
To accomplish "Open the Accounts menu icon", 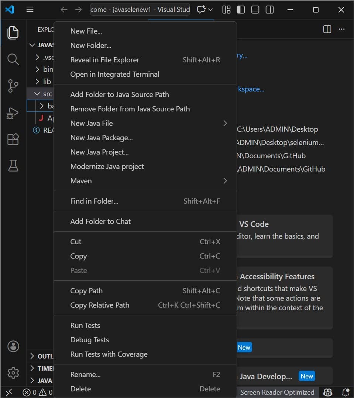I will (13, 346).
